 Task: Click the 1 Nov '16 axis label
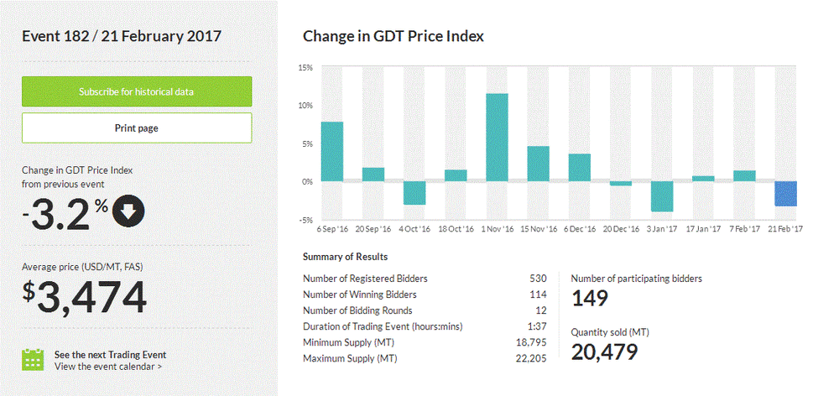(x=498, y=228)
